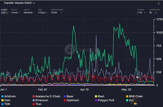
Task: Open the UNITS dropdown set to Nominal
Action: (29, 11)
